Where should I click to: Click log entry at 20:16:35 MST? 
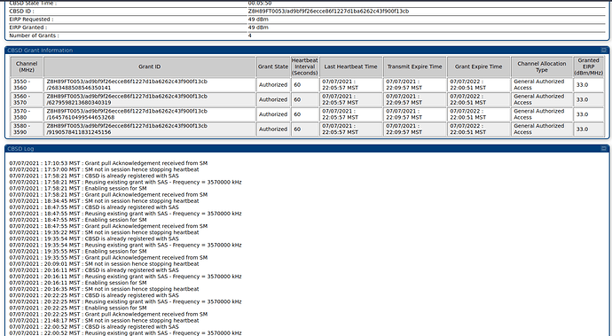point(104,289)
